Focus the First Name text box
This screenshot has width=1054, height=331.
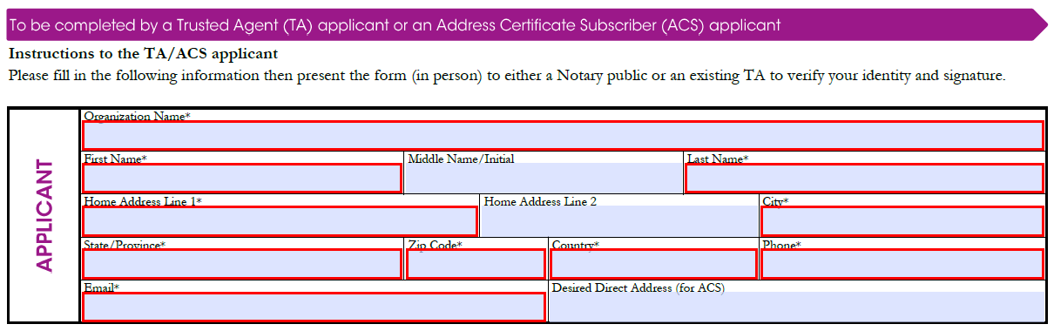click(x=242, y=179)
